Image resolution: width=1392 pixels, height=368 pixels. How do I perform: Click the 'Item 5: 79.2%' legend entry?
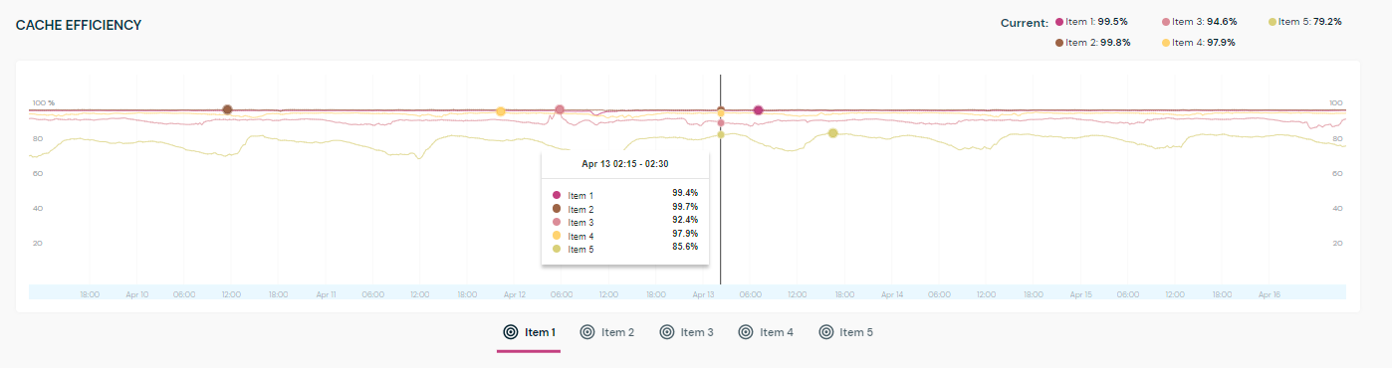tap(1305, 22)
